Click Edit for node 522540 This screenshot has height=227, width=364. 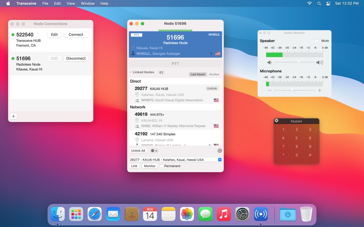pyautogui.click(x=54, y=34)
